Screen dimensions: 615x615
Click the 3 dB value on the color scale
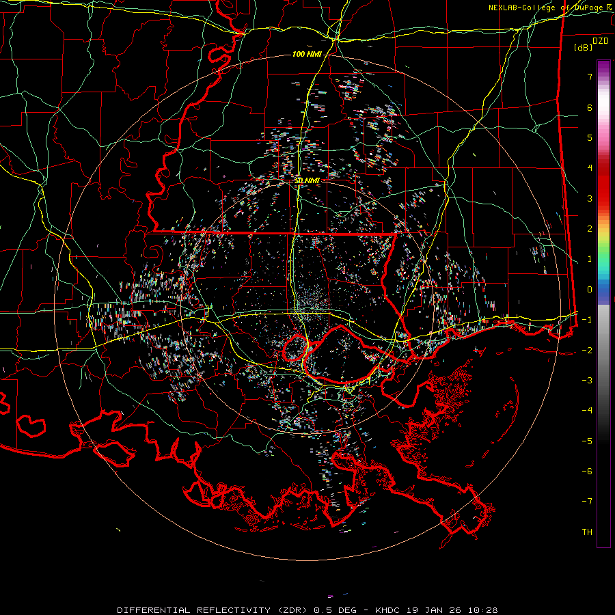click(590, 198)
